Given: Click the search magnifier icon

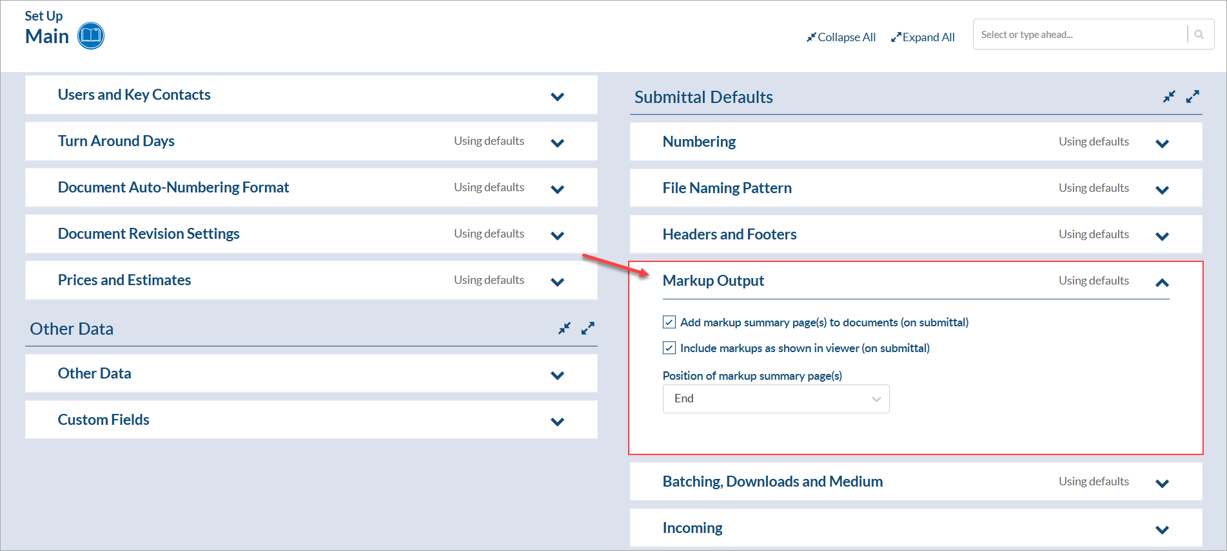Looking at the screenshot, I should click(x=1199, y=35).
